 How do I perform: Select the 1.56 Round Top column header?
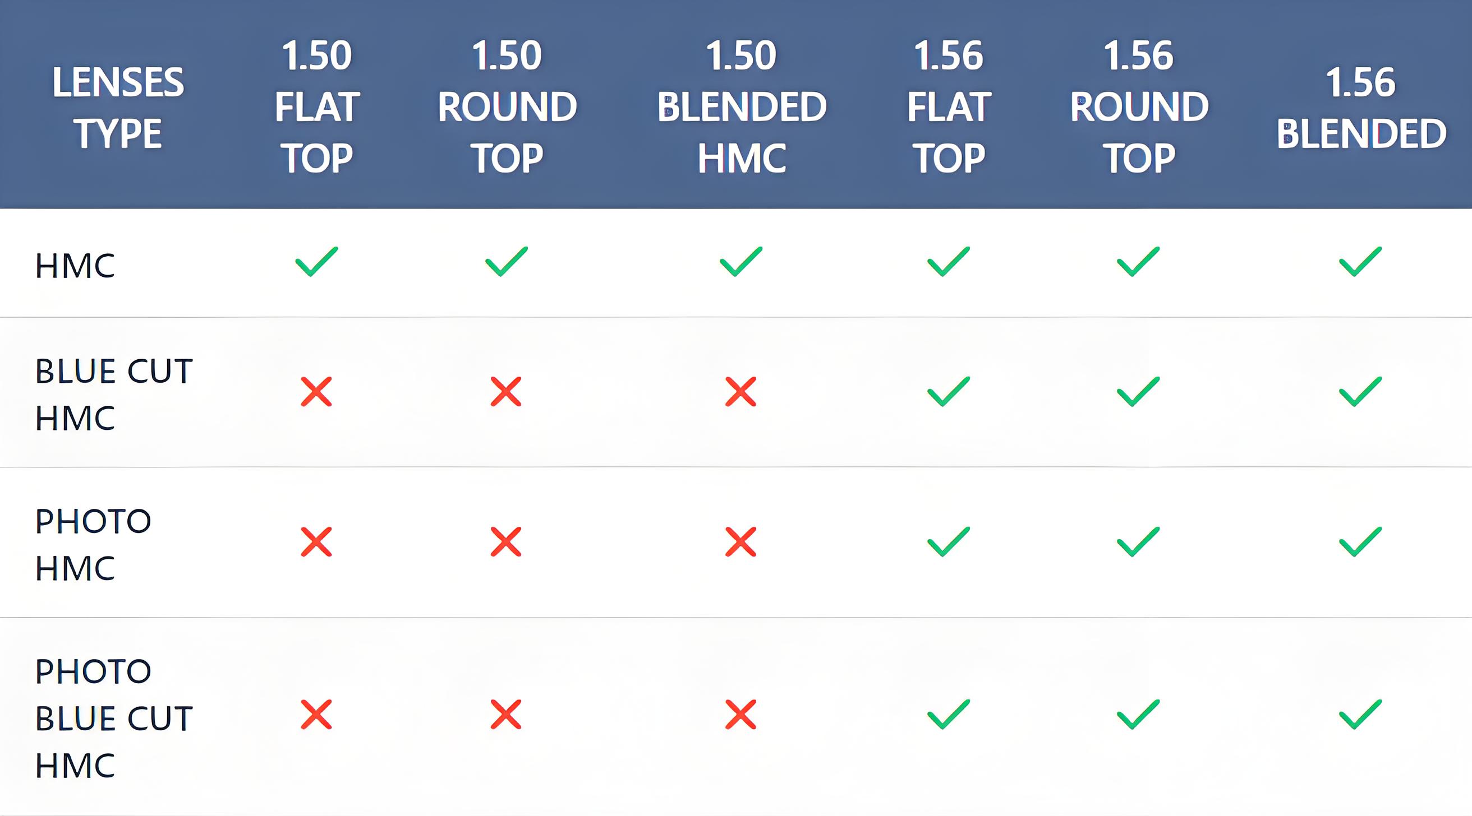point(1139,106)
